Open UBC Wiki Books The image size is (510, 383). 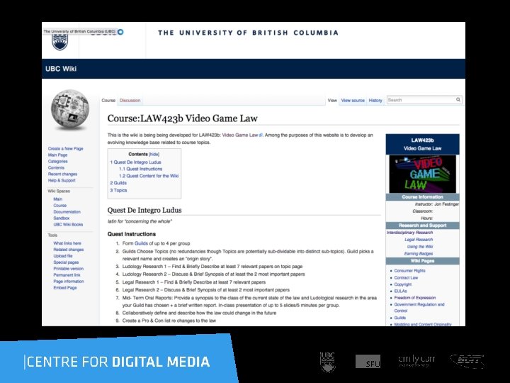68,224
